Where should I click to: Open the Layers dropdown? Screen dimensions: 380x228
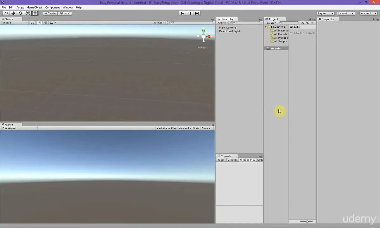tap(326, 13)
